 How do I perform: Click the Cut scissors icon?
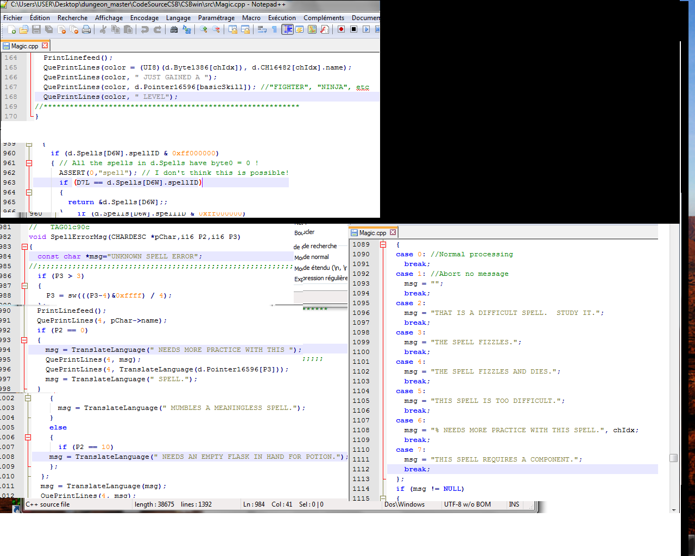pyautogui.click(x=103, y=29)
